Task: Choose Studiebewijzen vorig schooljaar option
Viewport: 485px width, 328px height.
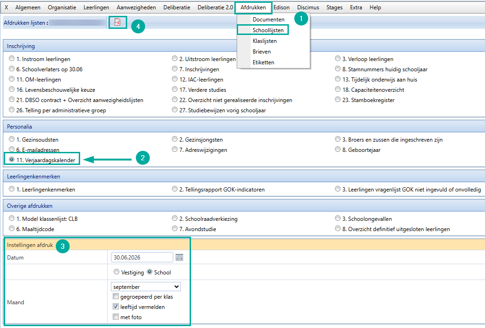Action: [x=175, y=109]
